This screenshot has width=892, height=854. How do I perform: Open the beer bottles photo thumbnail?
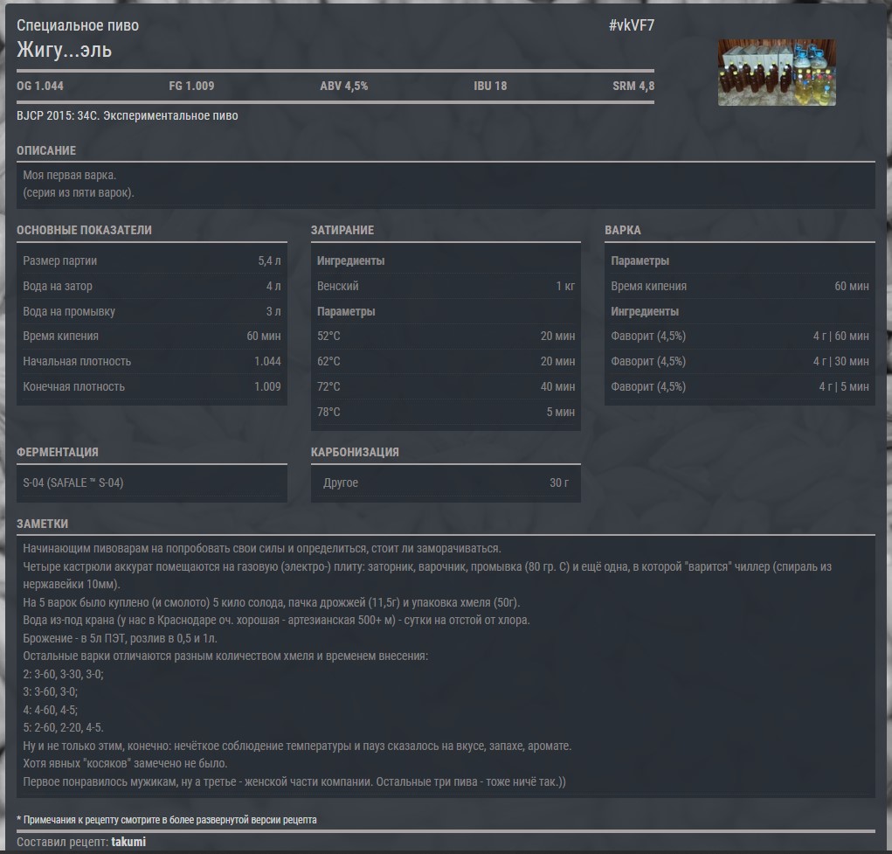click(777, 73)
